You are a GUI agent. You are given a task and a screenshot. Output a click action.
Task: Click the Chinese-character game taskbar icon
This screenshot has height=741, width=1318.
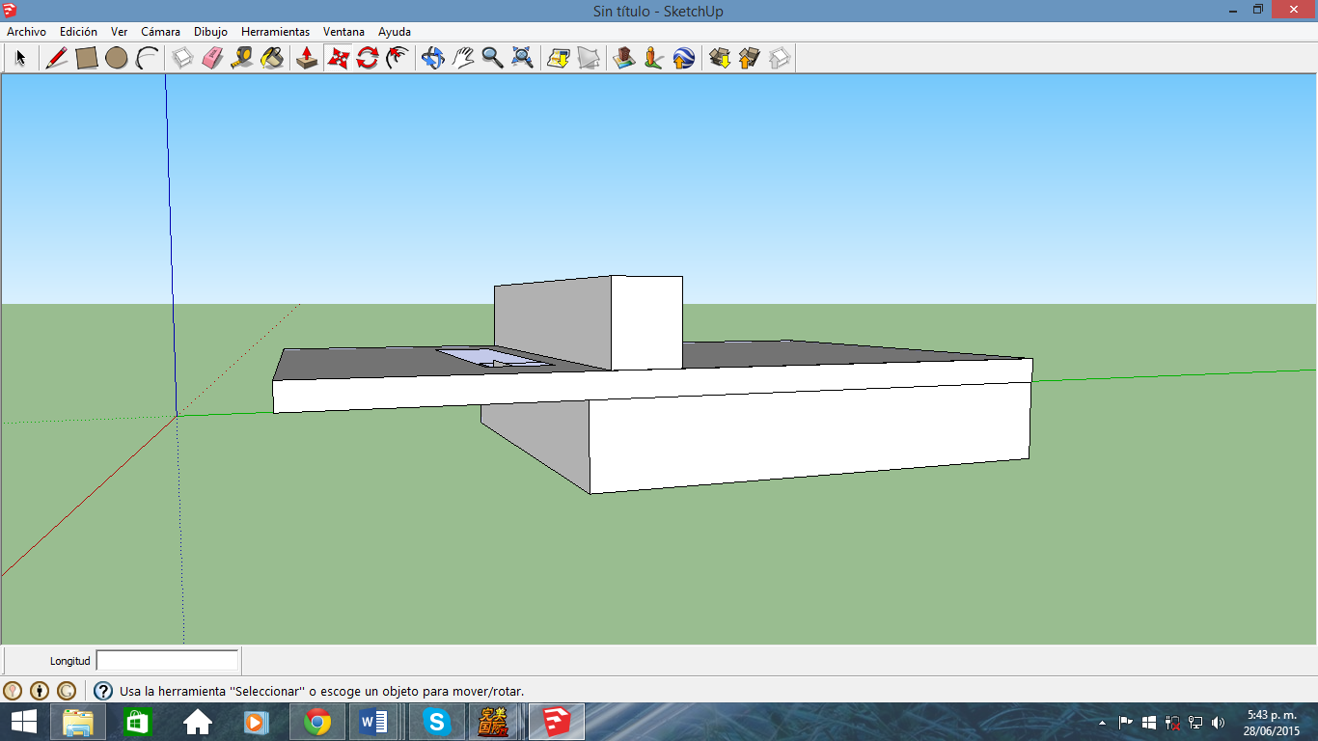click(493, 722)
